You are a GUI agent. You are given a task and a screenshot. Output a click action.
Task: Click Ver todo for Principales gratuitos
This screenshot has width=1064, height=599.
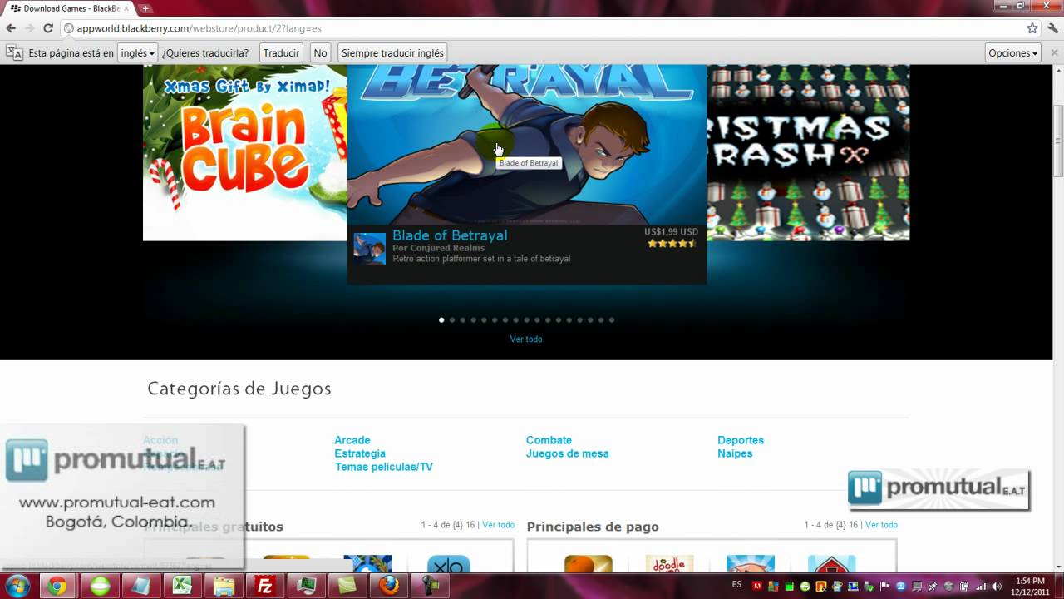tap(499, 525)
